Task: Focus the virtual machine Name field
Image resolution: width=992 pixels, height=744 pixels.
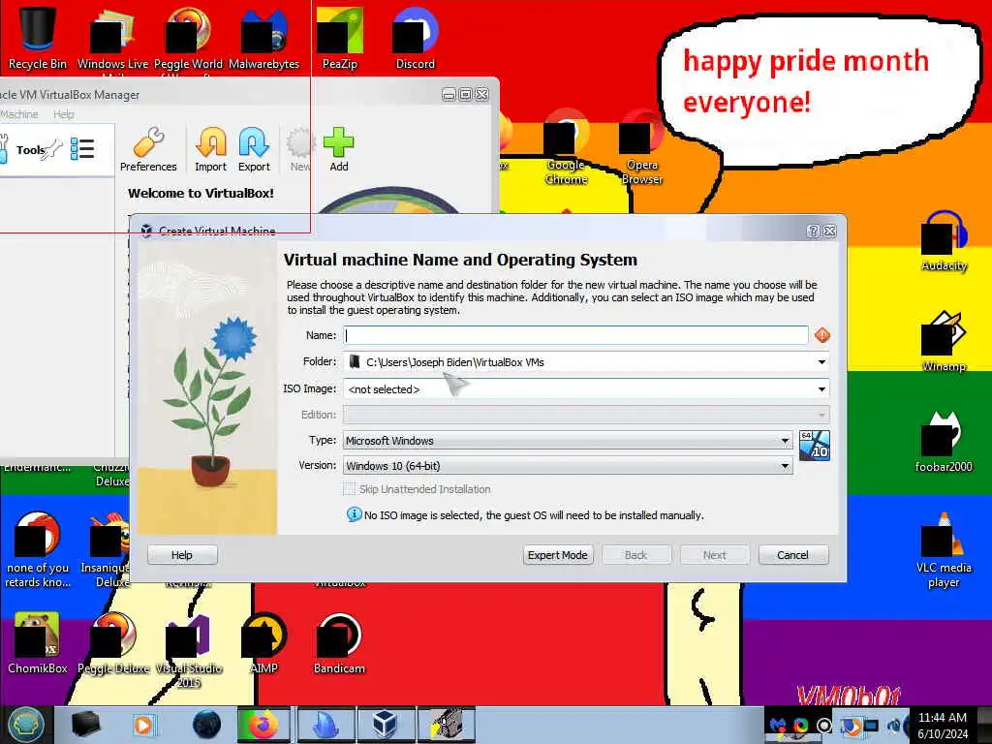Action: point(575,335)
